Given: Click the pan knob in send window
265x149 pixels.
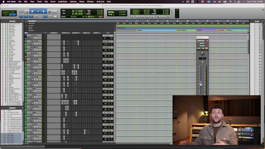Looking at the screenshot, I should [x=202, y=54].
